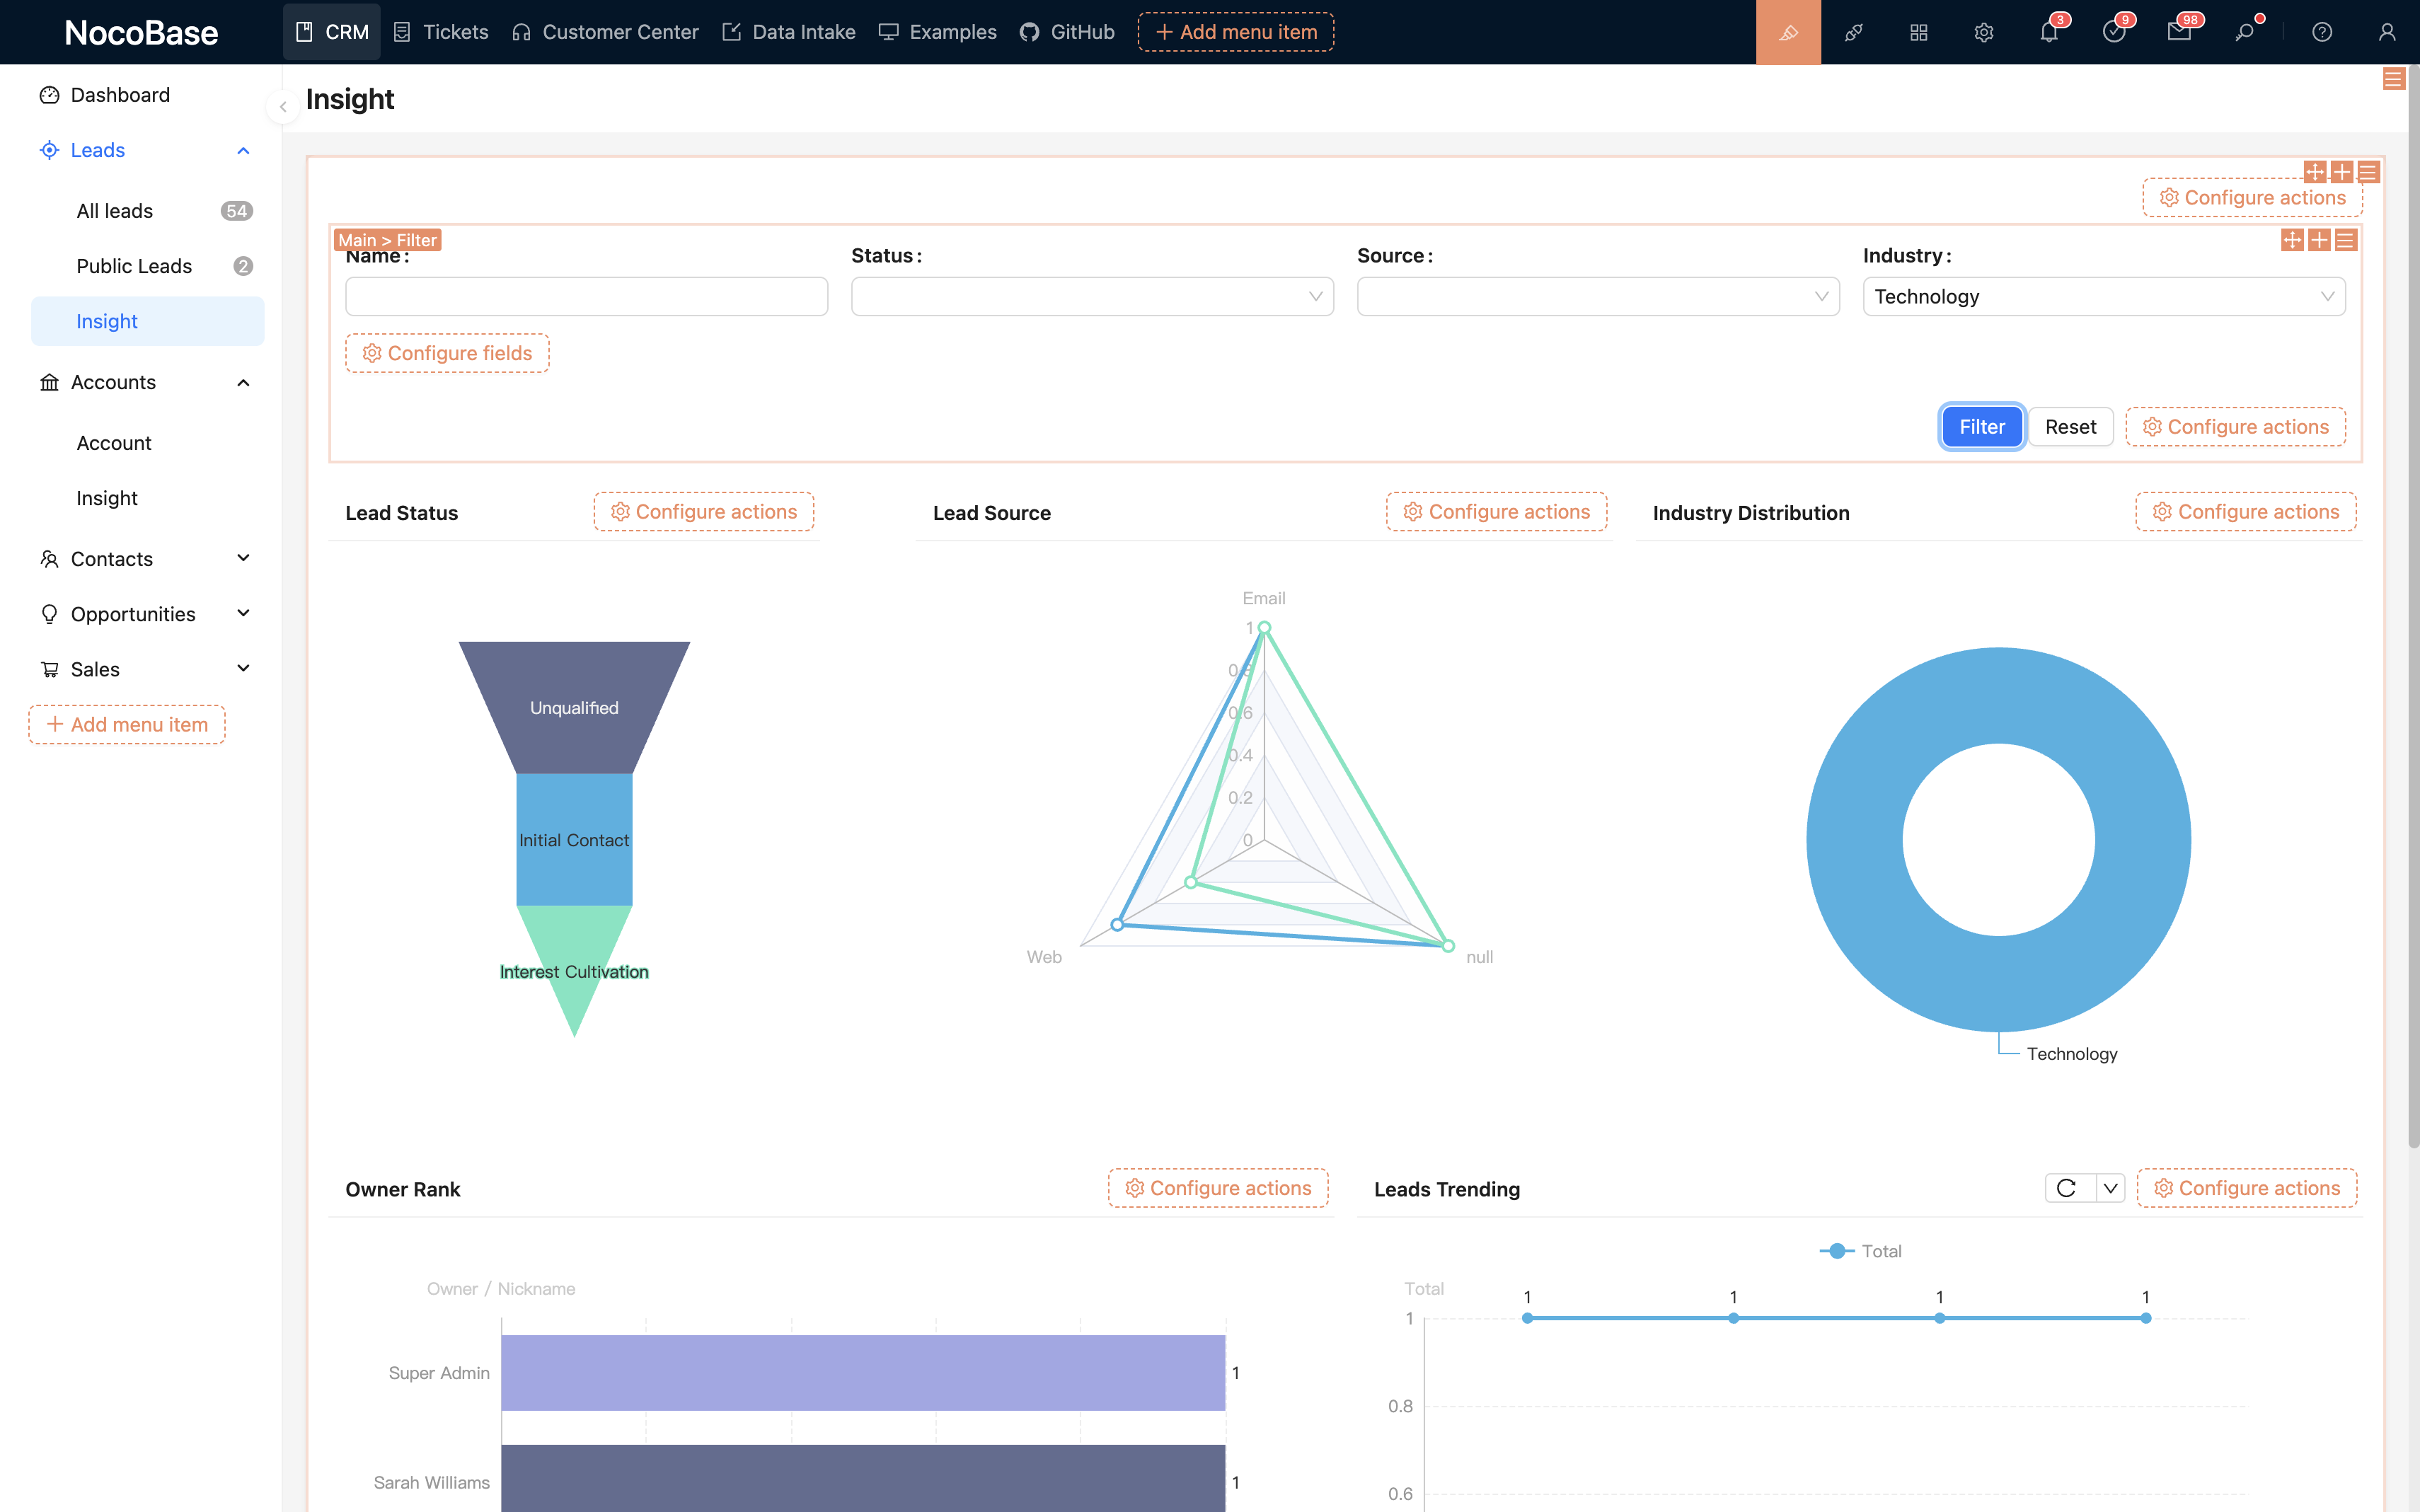Click the key icon in top bar
Screen dimensions: 2420x1512
click(x=2245, y=32)
